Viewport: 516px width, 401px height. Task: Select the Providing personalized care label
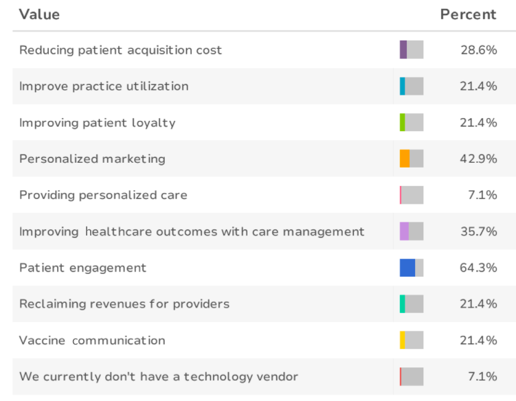point(103,195)
